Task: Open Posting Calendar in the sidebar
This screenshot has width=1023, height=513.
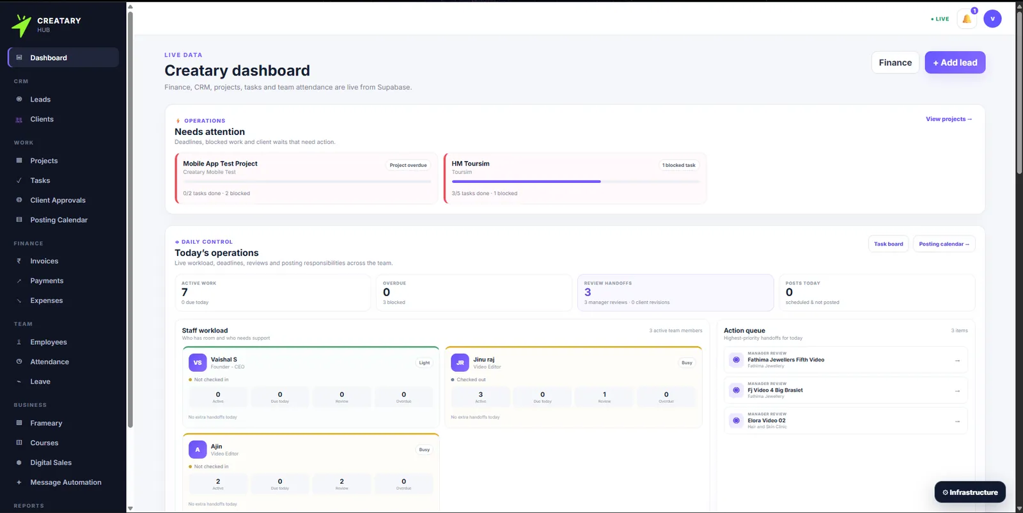Action: pos(63,220)
